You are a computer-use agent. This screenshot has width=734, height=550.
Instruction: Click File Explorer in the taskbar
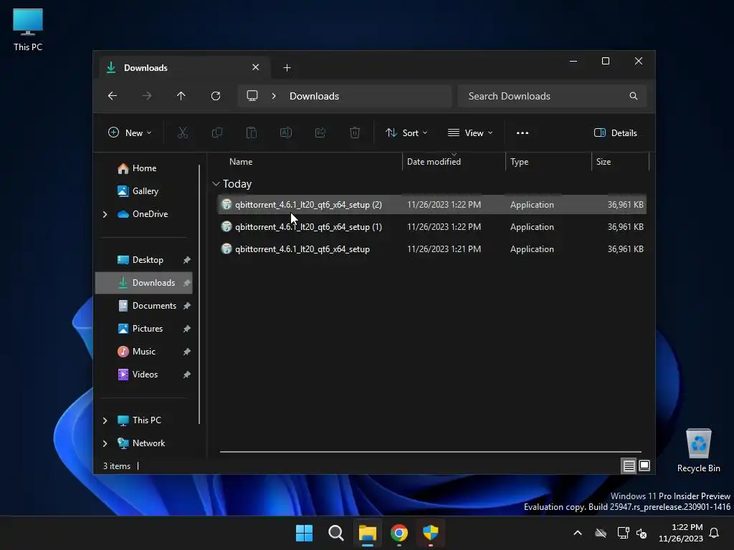(x=368, y=533)
